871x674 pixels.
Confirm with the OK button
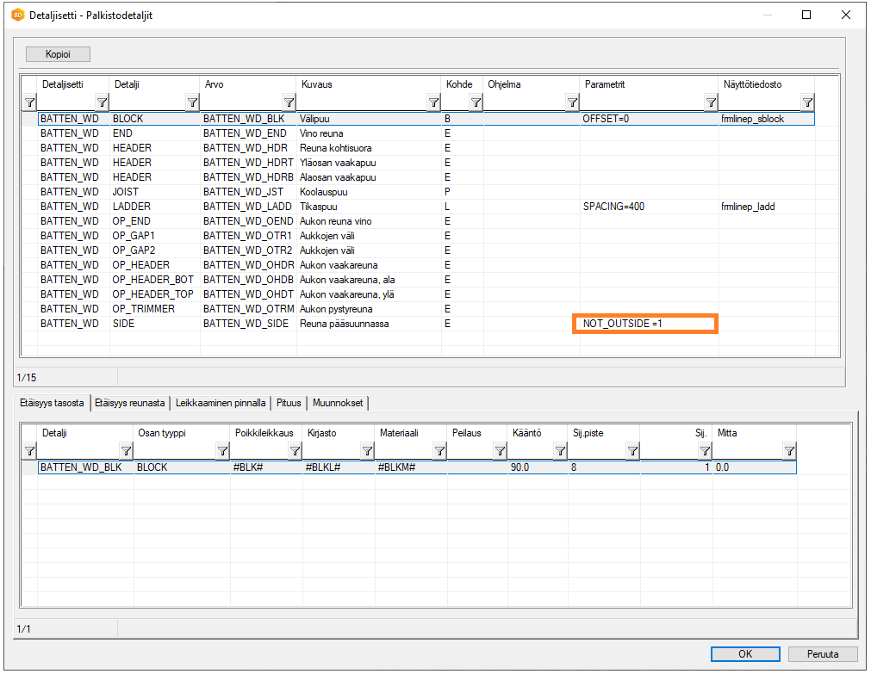point(745,654)
